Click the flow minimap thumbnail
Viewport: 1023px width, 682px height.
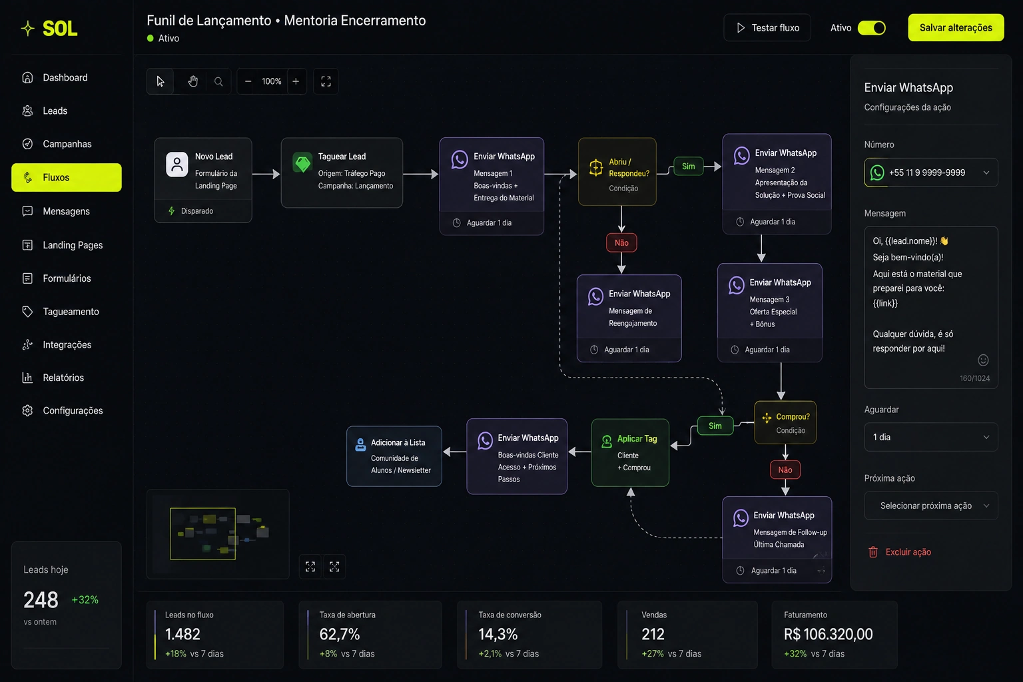pos(218,534)
